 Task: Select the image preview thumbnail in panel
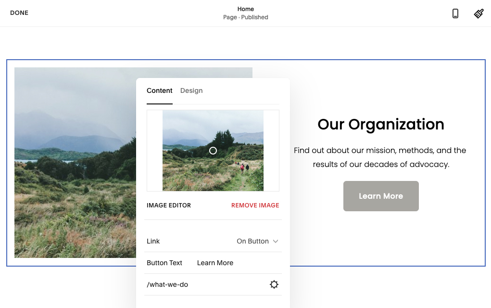pos(213,151)
